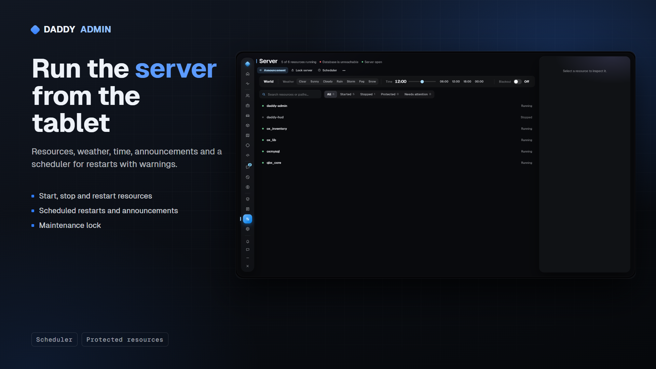Viewport: 656px width, 369px height.
Task: Click the time slider handle
Action: click(x=422, y=82)
